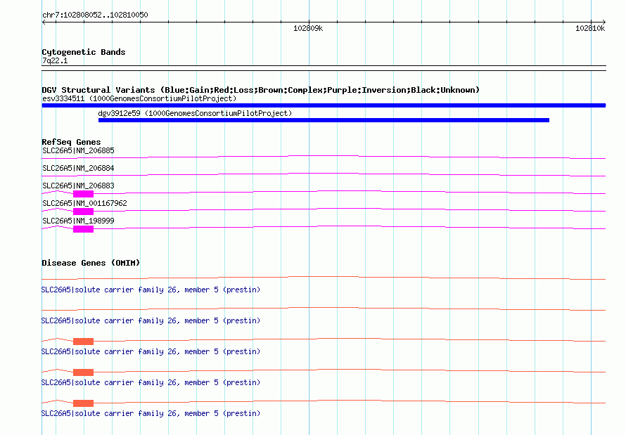Click the 102810k ruler label
This screenshot has width=626, height=435.
(590, 28)
